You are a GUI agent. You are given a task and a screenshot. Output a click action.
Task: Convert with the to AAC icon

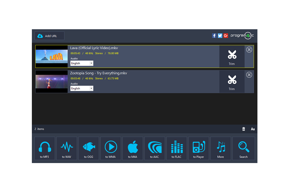(x=155, y=148)
